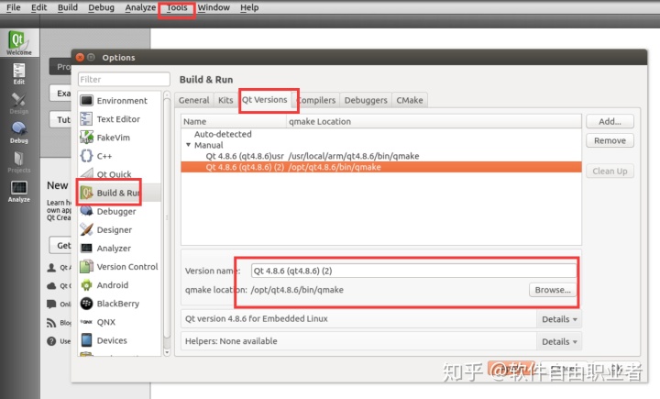Click the Name column header
660x399 pixels.
pyautogui.click(x=234, y=121)
